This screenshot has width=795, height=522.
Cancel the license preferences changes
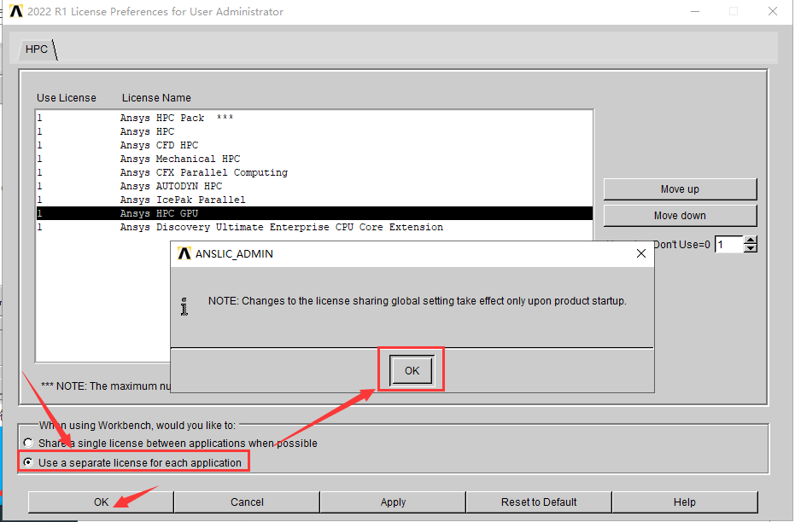[x=247, y=502]
